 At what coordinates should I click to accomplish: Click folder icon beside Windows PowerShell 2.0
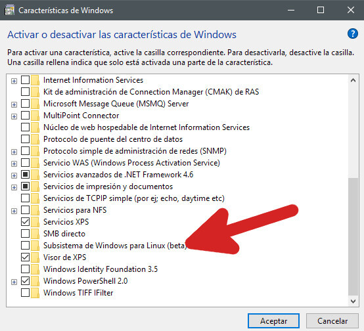(35, 281)
